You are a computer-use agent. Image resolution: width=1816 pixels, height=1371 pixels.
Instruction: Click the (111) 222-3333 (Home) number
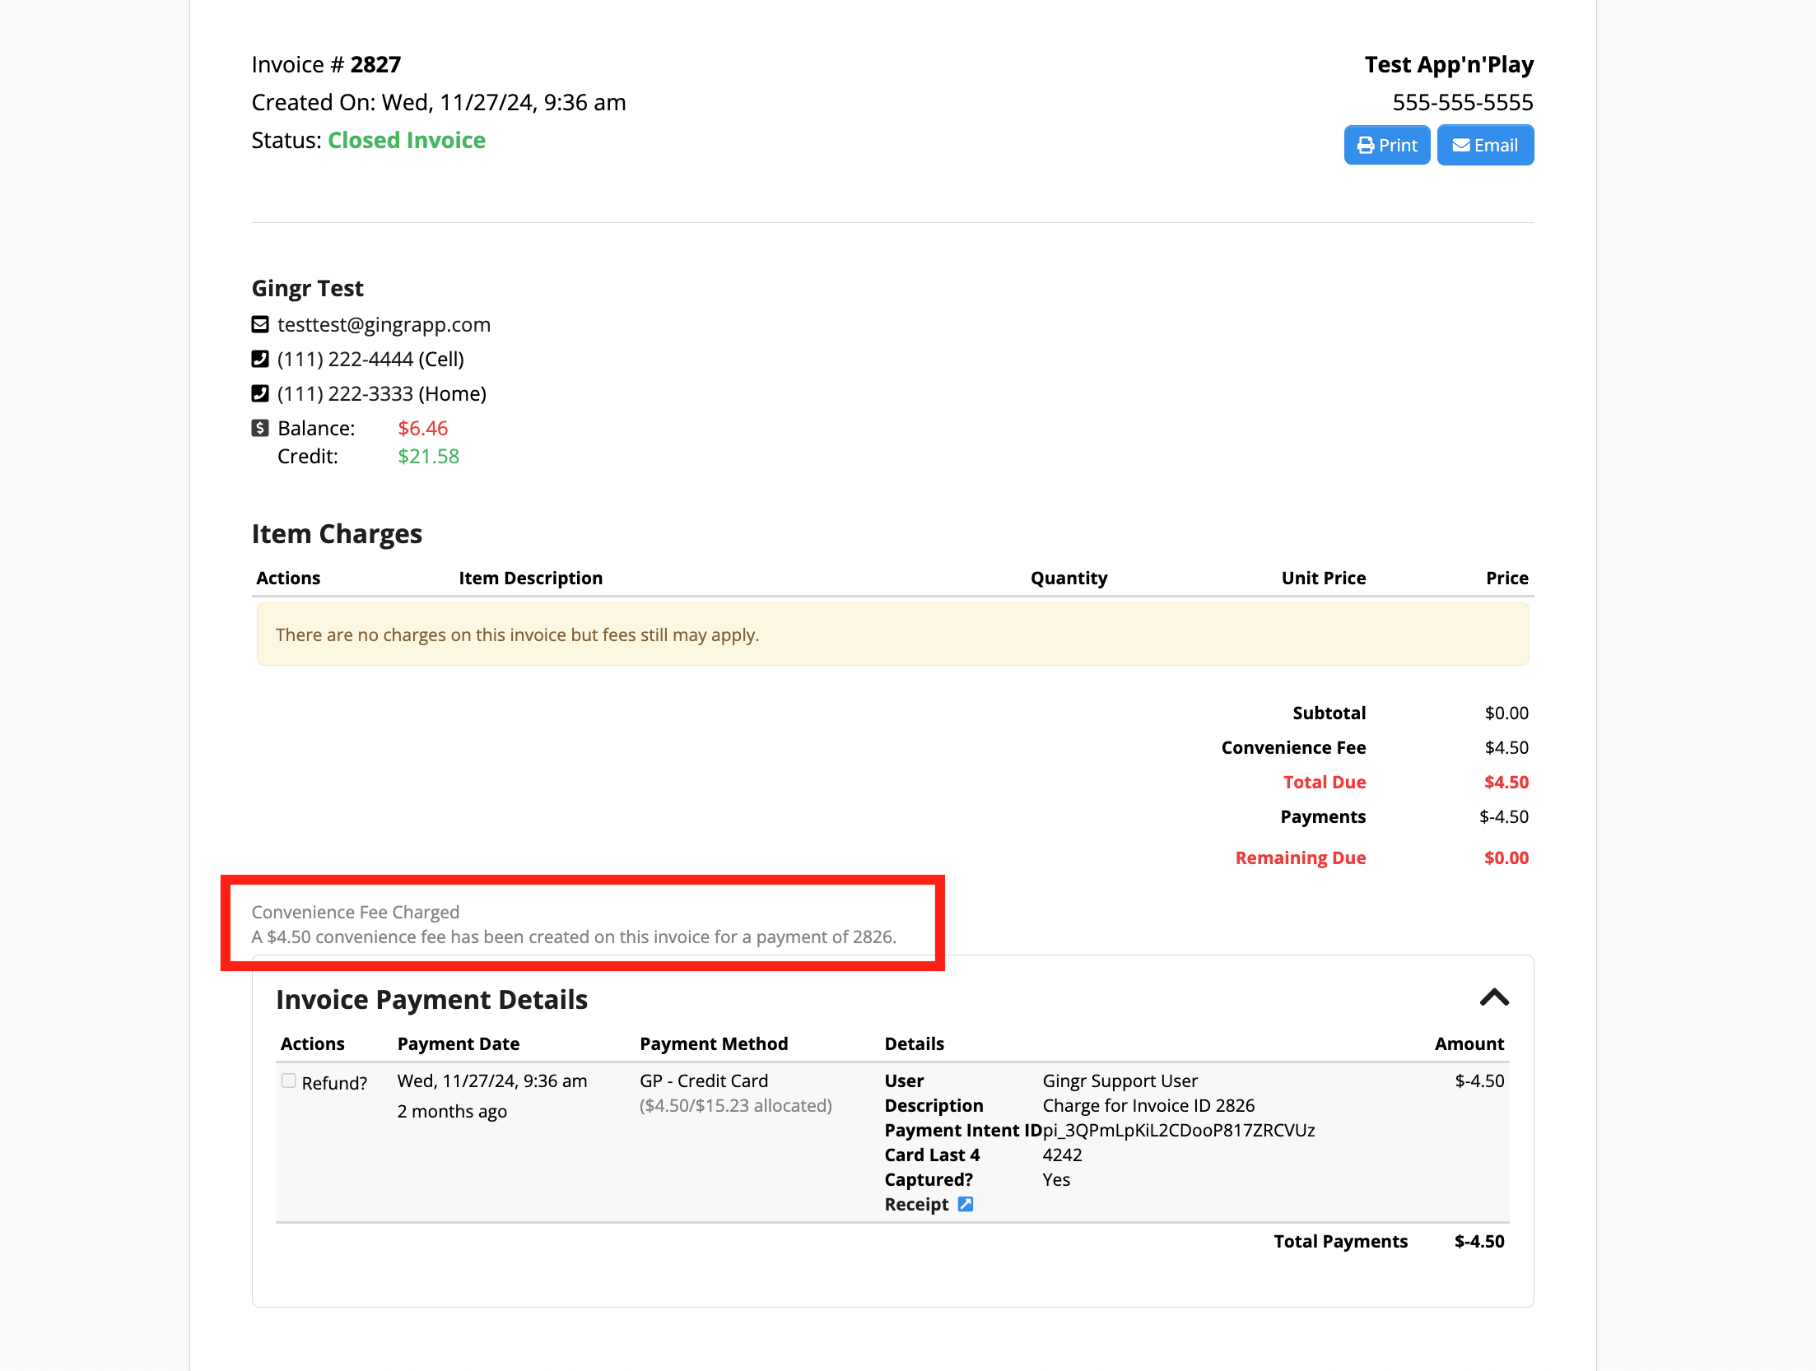[382, 393]
